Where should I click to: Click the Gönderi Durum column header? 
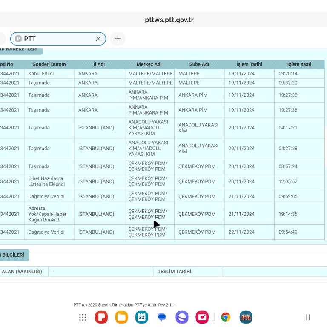pyautogui.click(x=49, y=64)
